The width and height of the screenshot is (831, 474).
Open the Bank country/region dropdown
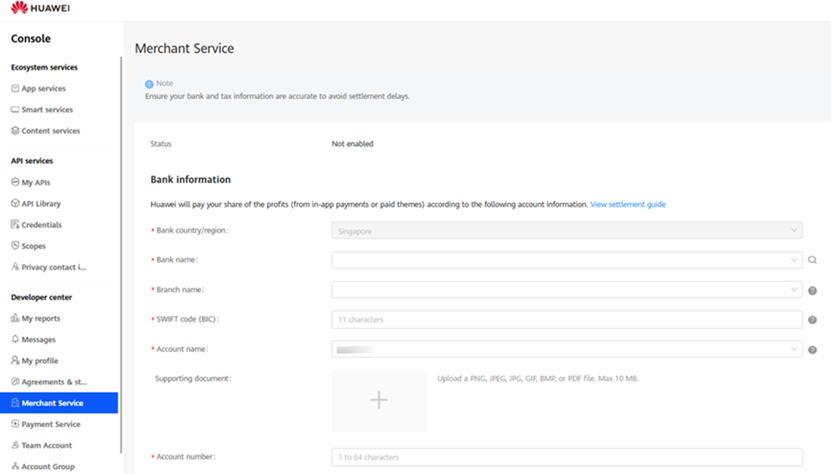(x=566, y=231)
